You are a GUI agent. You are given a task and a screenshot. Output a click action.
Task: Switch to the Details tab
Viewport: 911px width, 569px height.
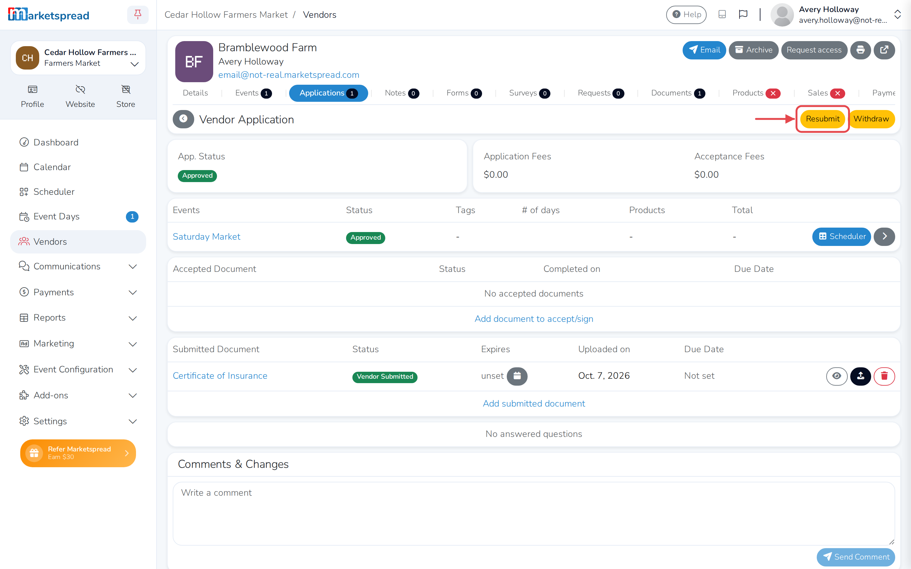point(195,93)
